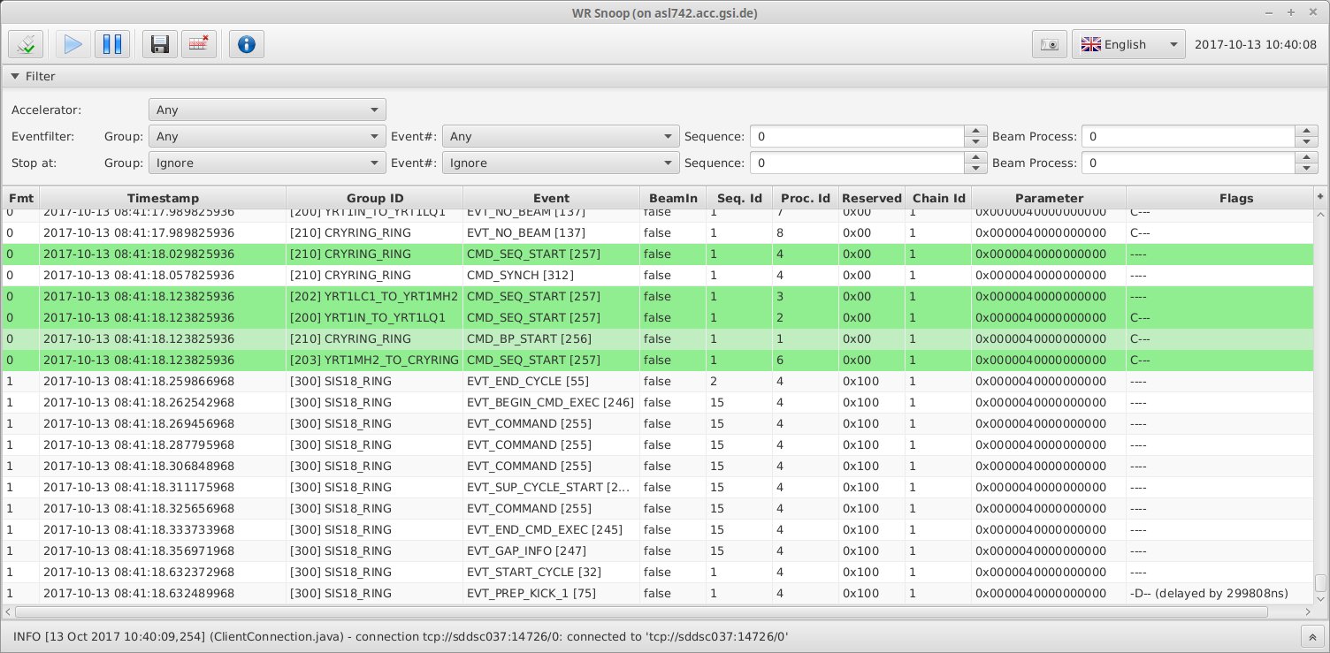This screenshot has width=1330, height=653.
Task: Start snooping with the play button
Action: (73, 44)
